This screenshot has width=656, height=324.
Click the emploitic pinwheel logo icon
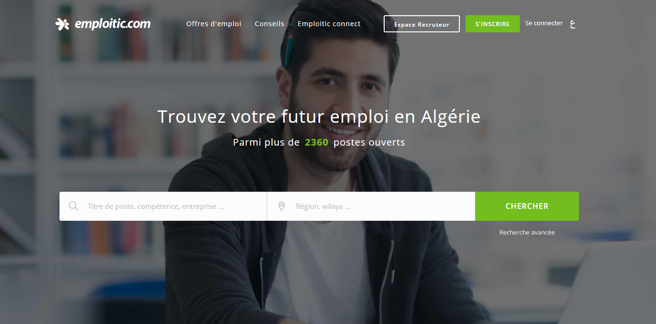[x=62, y=24]
